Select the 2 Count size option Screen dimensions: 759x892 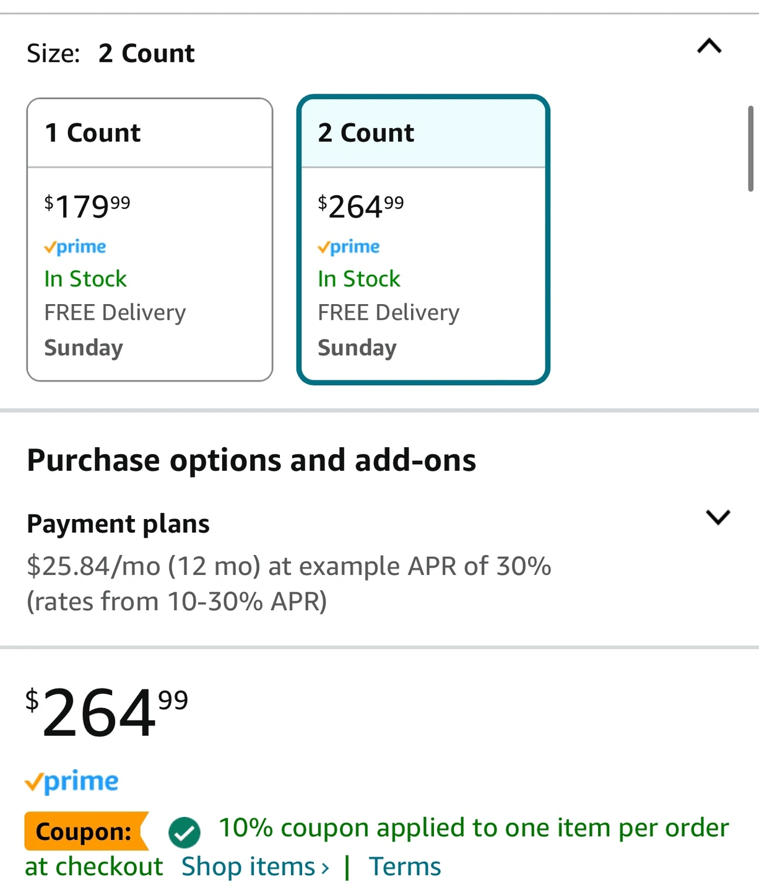(423, 240)
